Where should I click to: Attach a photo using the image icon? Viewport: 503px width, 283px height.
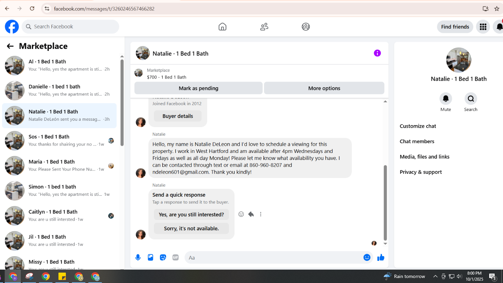pos(151,258)
